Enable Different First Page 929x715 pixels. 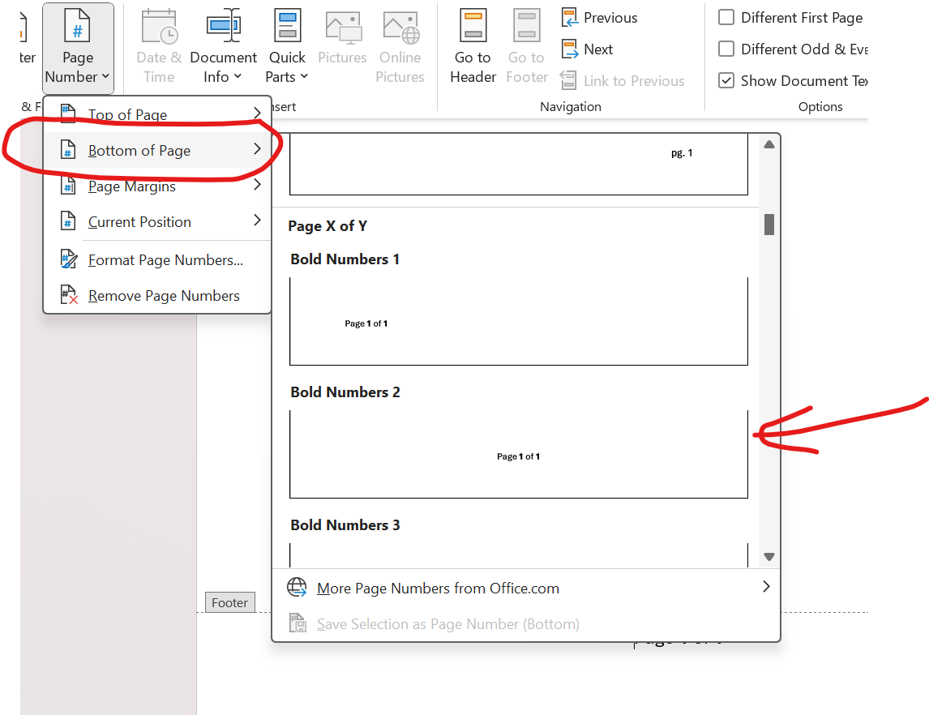click(726, 17)
